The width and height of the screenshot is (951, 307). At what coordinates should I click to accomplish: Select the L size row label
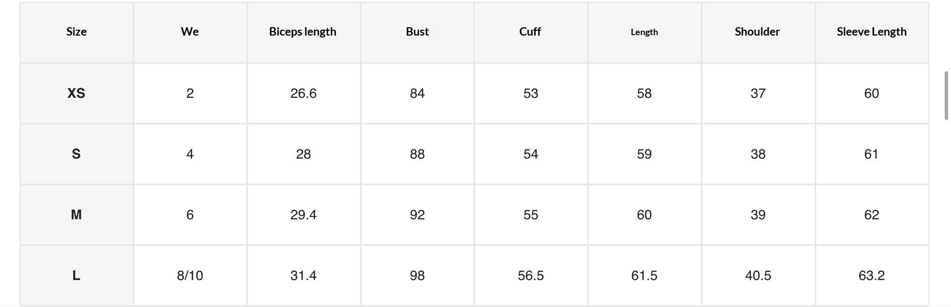pos(76,276)
